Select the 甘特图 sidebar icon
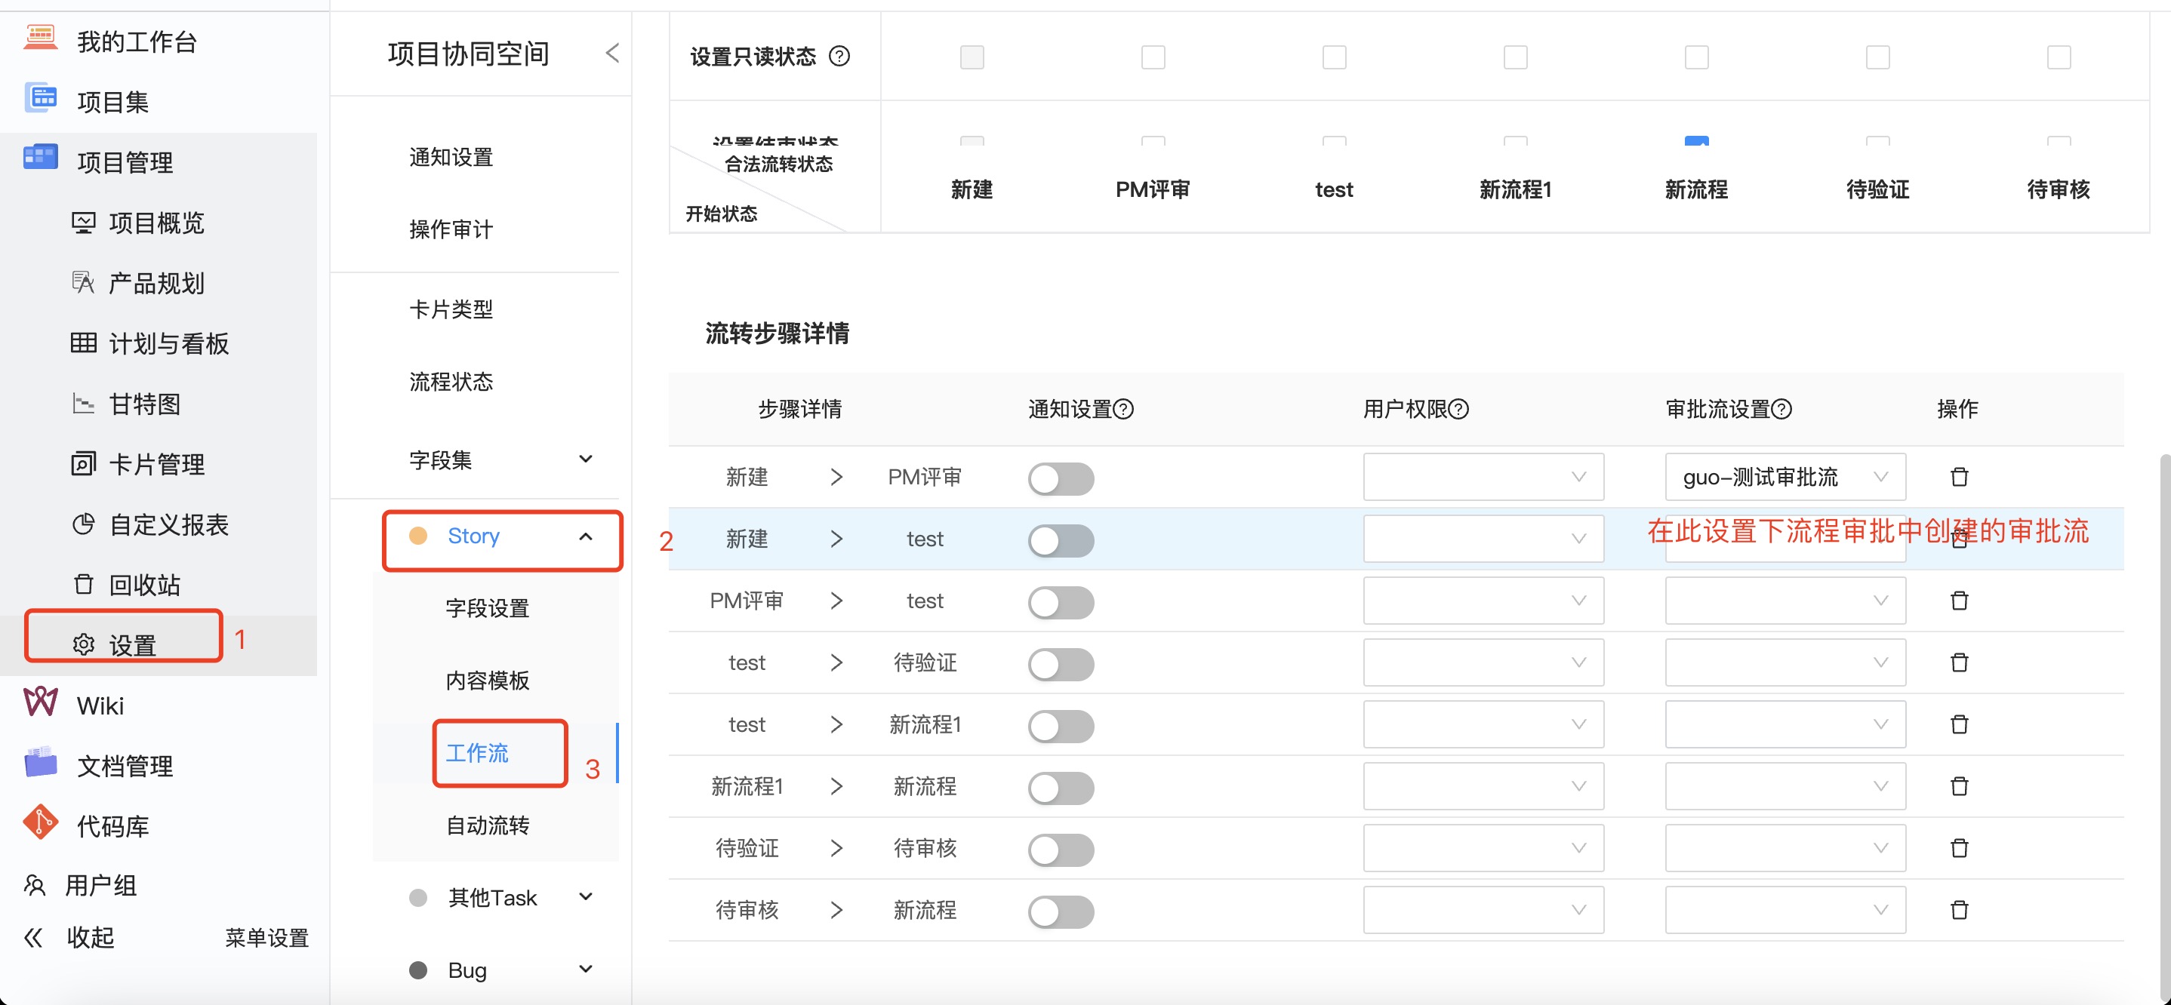This screenshot has height=1005, width=2171. [x=82, y=404]
